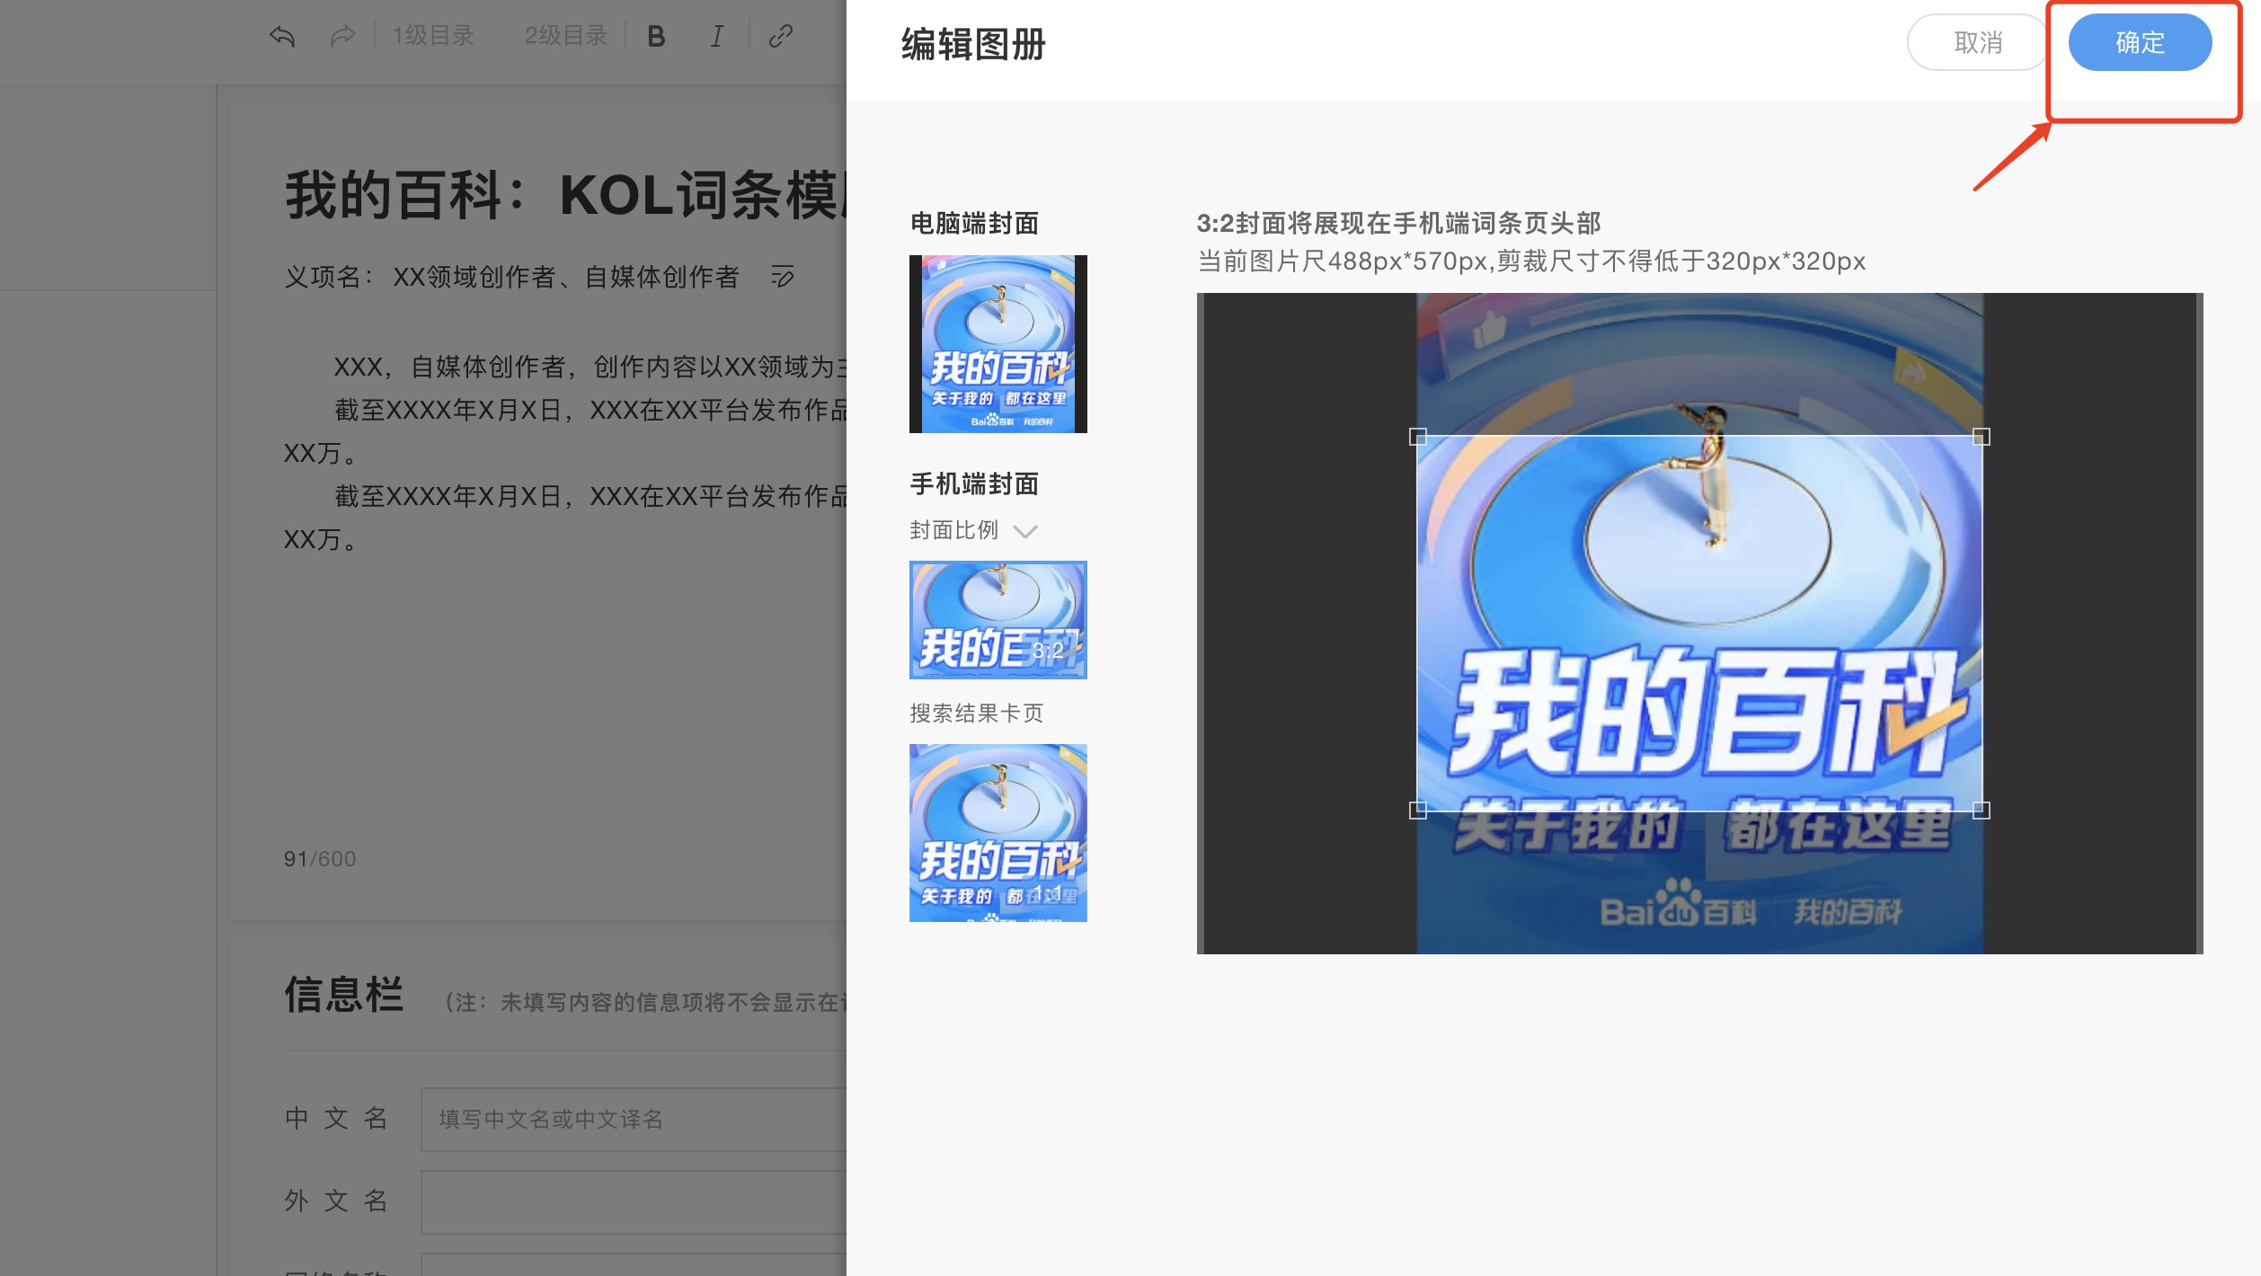Select the 3:2 mobile cover thumbnail
This screenshot has height=1276, width=2261.
998,620
